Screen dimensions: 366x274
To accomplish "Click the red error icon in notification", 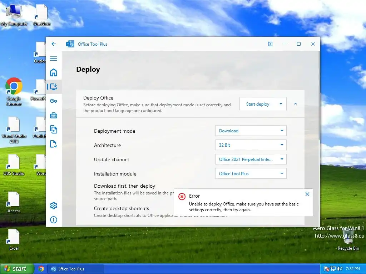I will [x=182, y=197].
